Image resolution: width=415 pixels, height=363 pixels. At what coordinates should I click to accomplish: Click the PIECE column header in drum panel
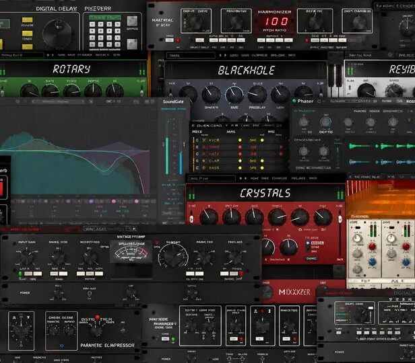(197, 132)
